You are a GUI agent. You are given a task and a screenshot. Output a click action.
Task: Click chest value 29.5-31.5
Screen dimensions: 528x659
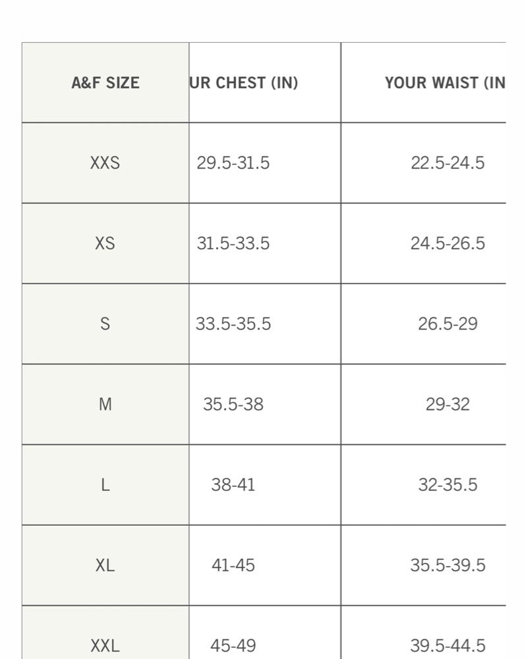pos(233,163)
